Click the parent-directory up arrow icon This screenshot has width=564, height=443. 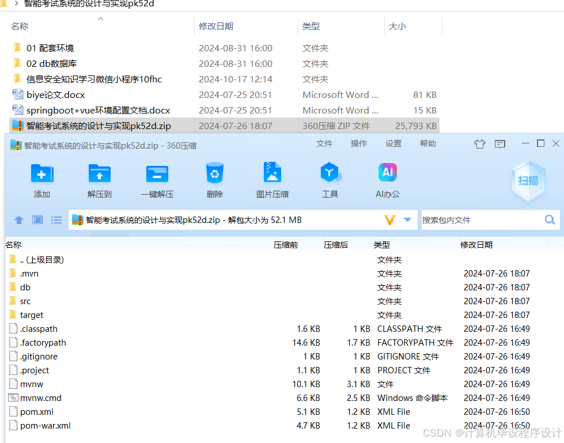tap(18, 219)
